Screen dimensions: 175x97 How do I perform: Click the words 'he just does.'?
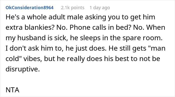tap(86, 48)
